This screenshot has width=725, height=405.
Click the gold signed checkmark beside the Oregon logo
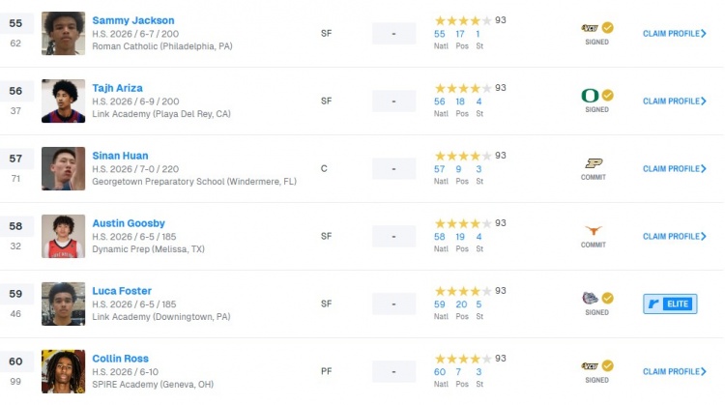pos(608,96)
